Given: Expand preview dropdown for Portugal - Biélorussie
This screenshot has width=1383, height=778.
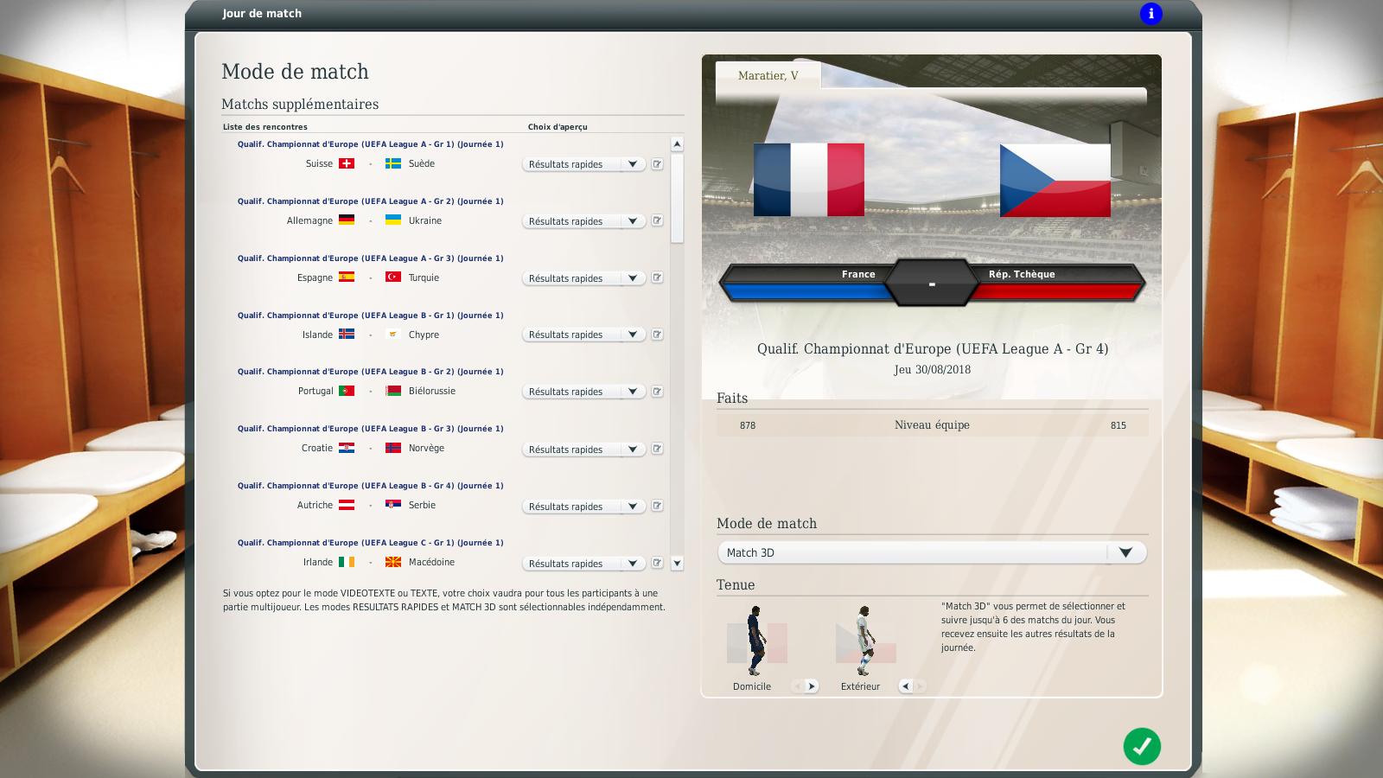Looking at the screenshot, I should (x=583, y=392).
